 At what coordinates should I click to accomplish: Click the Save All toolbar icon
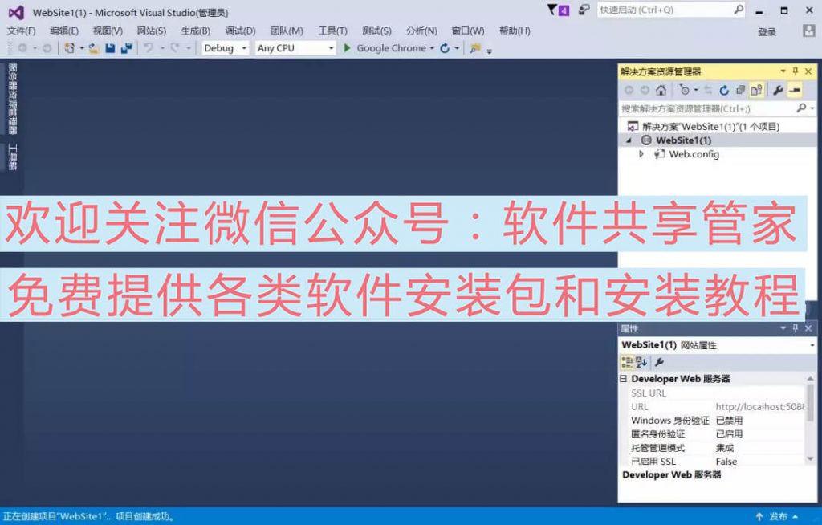pos(126,48)
